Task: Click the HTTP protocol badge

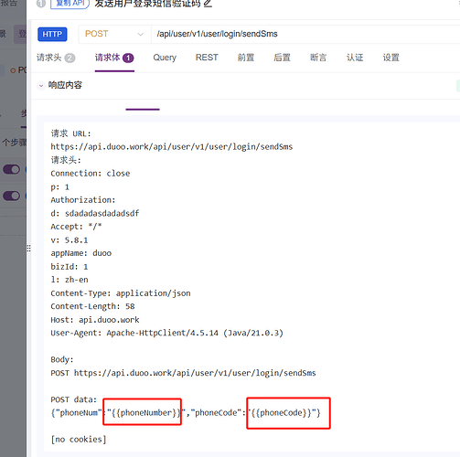Action: [x=52, y=34]
